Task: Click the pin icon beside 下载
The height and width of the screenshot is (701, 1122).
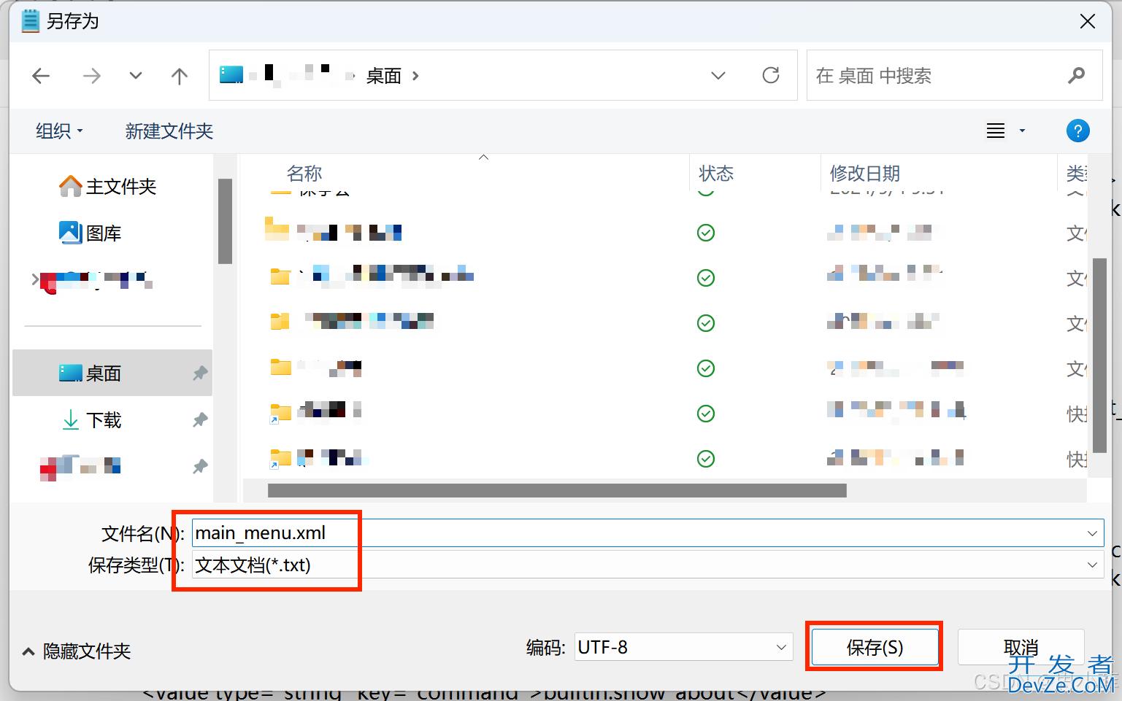Action: [199, 420]
